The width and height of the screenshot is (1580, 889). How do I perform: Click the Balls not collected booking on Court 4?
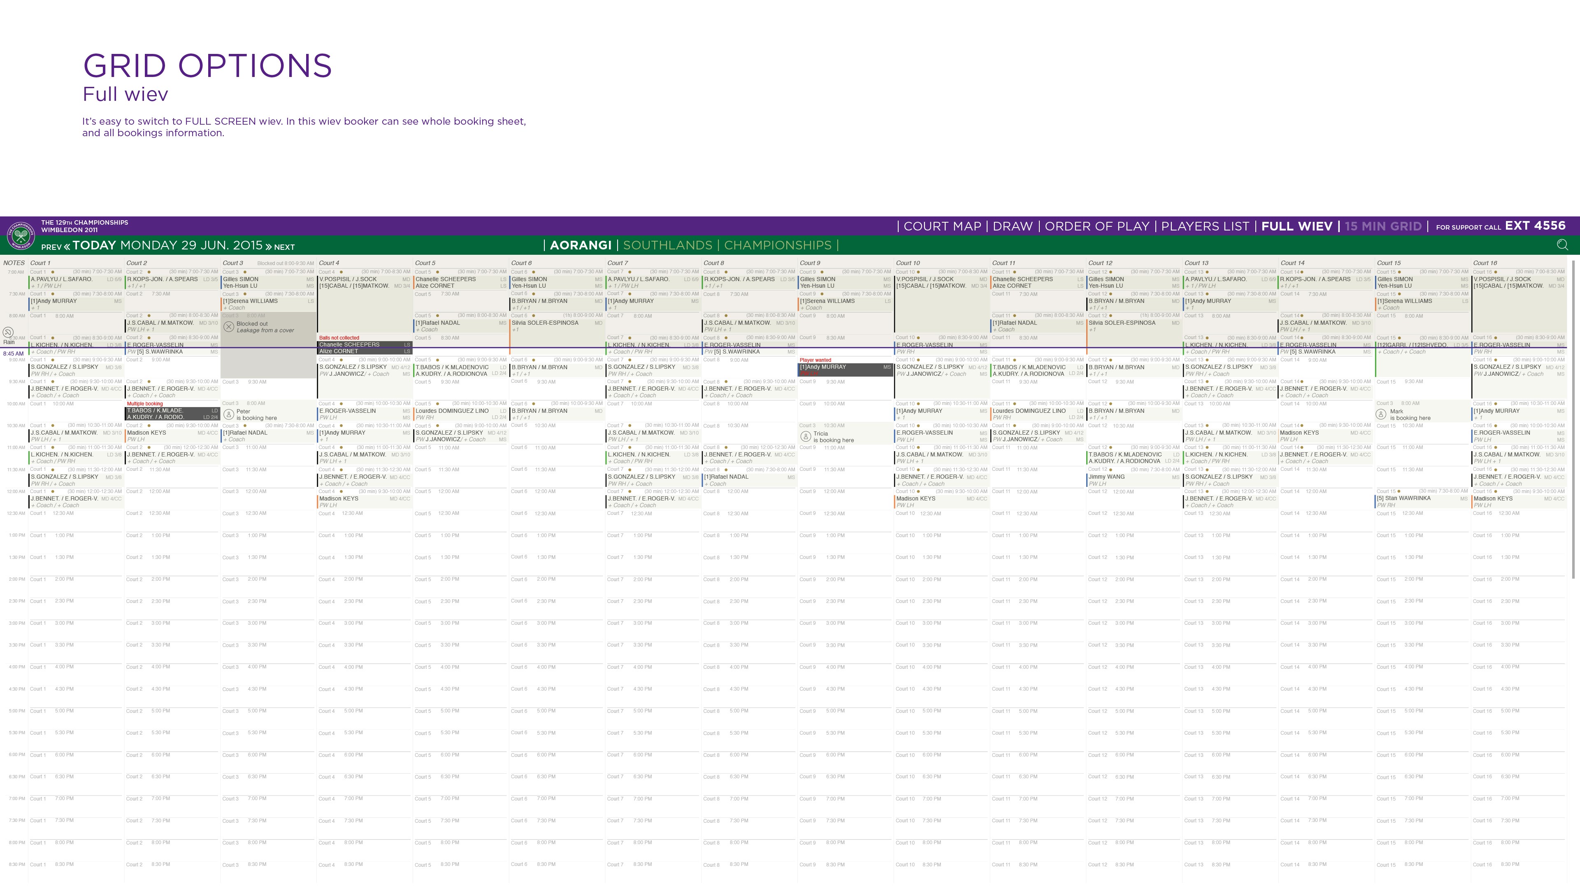click(364, 348)
